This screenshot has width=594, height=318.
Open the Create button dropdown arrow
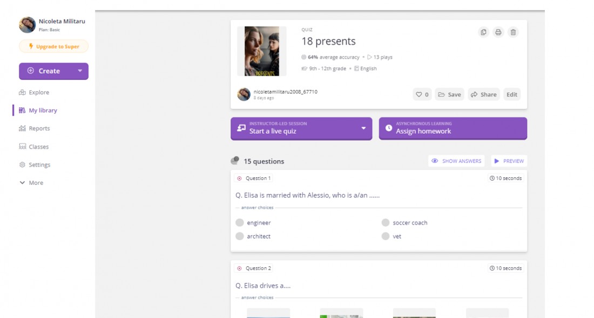tap(80, 71)
